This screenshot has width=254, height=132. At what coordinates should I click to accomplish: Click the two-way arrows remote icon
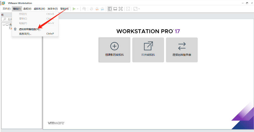click(x=182, y=46)
